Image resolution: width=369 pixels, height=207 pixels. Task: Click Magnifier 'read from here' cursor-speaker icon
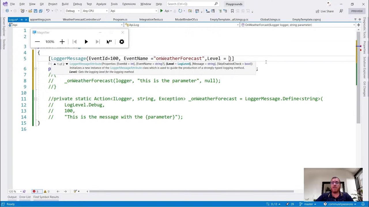pyautogui.click(x=109, y=42)
